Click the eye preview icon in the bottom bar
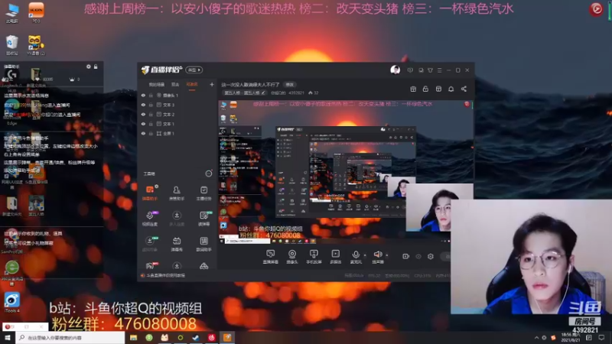The height and width of the screenshot is (344, 612). 418,256
